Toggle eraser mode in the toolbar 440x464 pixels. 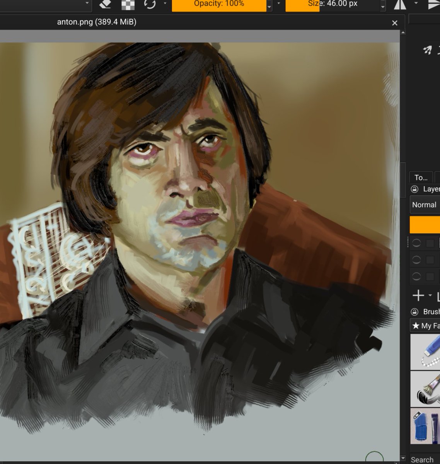(x=105, y=4)
